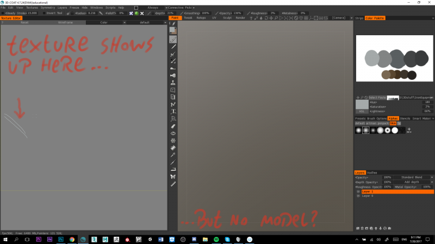Open the Textures menu
The image size is (435, 244).
coord(32,8)
